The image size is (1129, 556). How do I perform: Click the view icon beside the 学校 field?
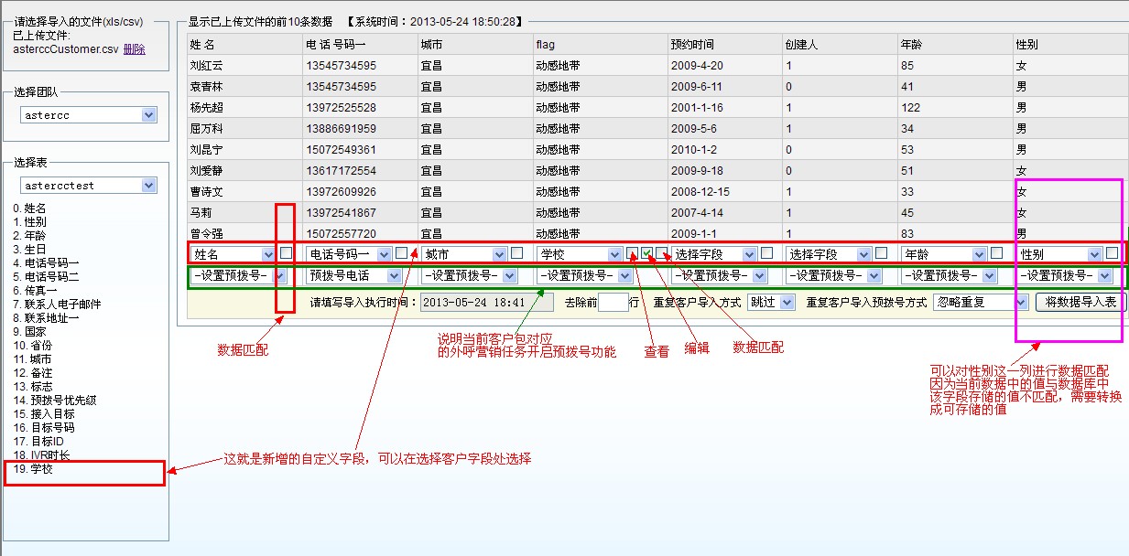pyautogui.click(x=633, y=253)
